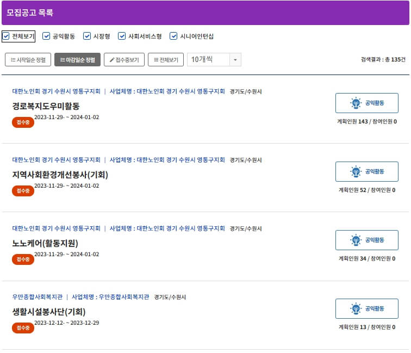
Task: Click the 계획인원 34 / 참여인원 0 text
Action: tap(367, 258)
